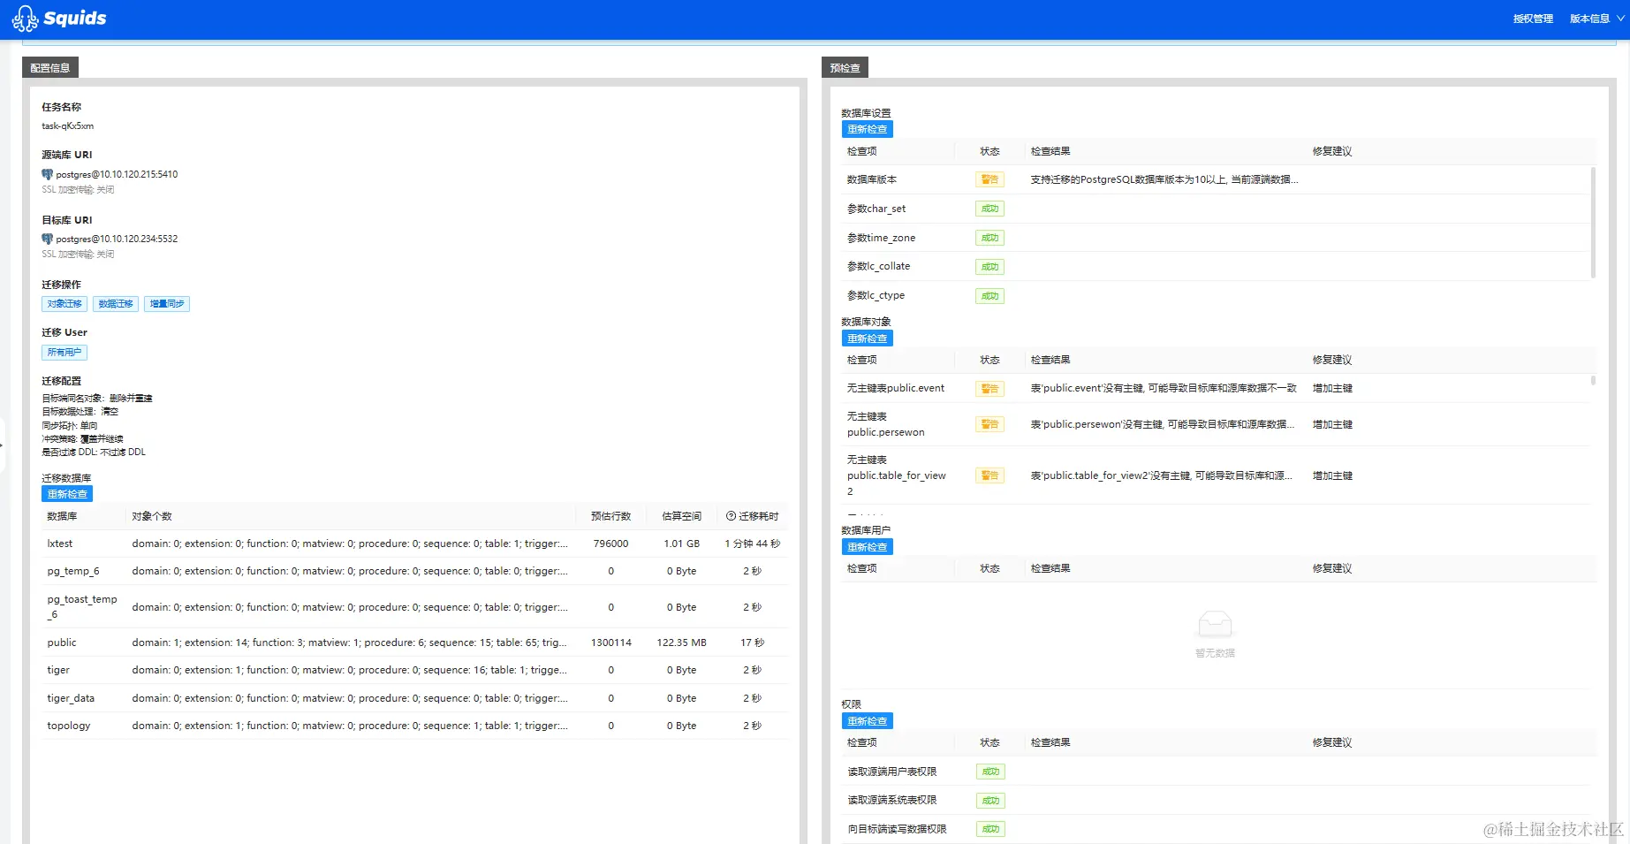Click the 1.01 GB space cell
This screenshot has width=1630, height=844.
click(x=681, y=544)
